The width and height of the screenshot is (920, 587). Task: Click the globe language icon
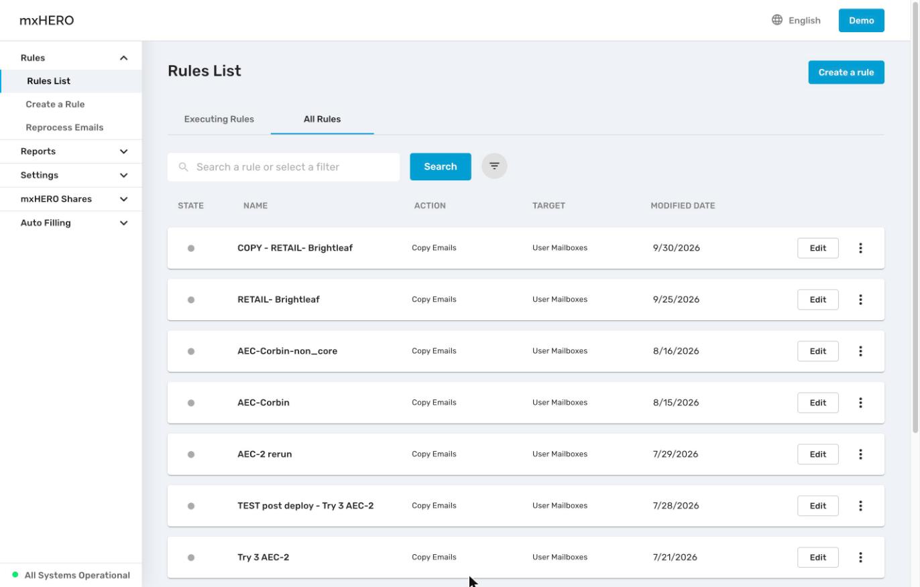click(777, 20)
